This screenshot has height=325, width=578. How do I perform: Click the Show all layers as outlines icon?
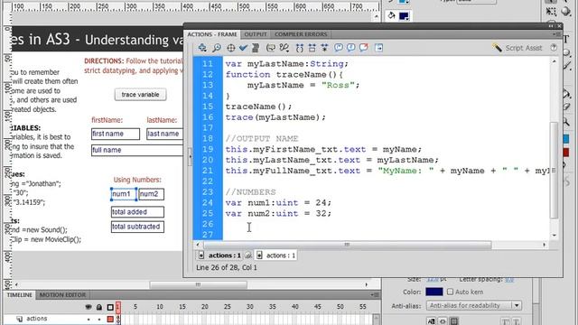[110, 307]
